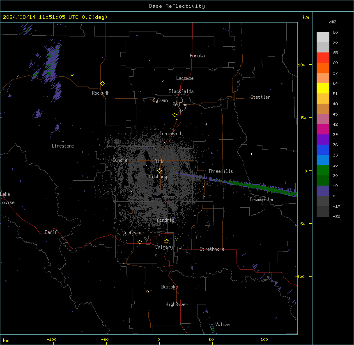The height and width of the screenshot is (345, 354).
Task: Click the caret marker west of Lacombe
Action: (x=163, y=81)
